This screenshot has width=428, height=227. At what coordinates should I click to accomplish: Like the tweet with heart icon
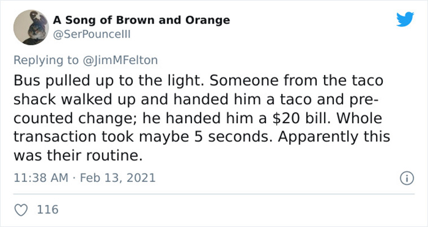click(x=21, y=210)
